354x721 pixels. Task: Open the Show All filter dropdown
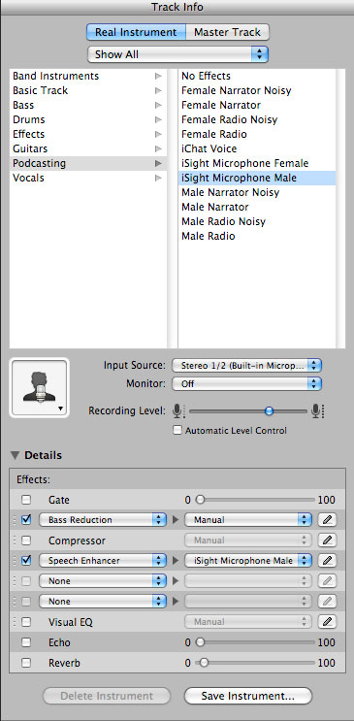coord(177,54)
